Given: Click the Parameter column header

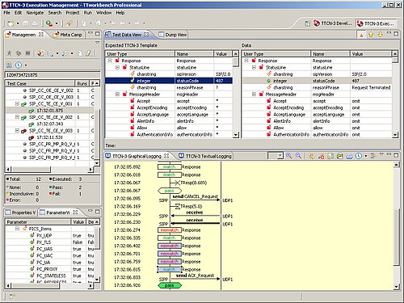Looking at the screenshot, I should pyautogui.click(x=38, y=222).
